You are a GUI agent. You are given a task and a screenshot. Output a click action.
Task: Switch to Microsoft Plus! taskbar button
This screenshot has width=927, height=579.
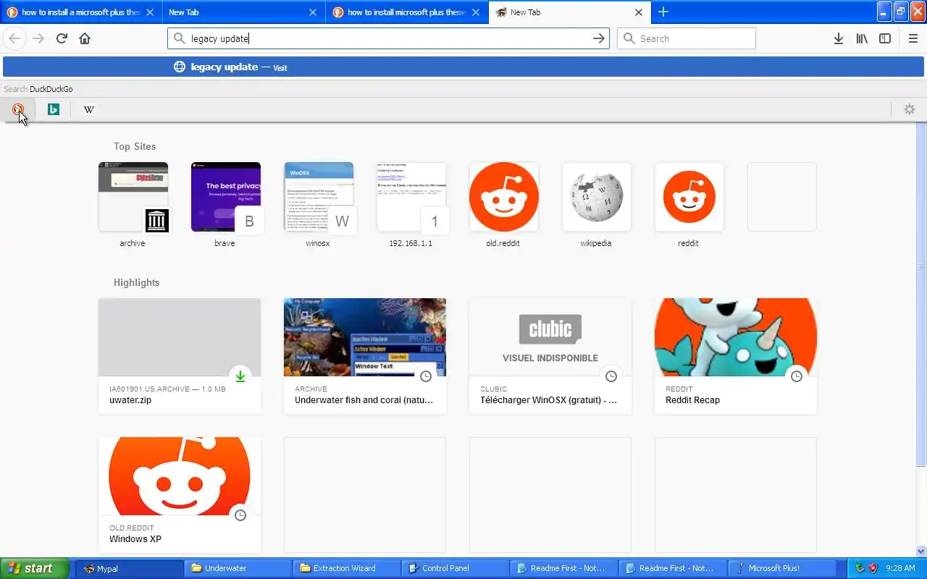(781, 568)
